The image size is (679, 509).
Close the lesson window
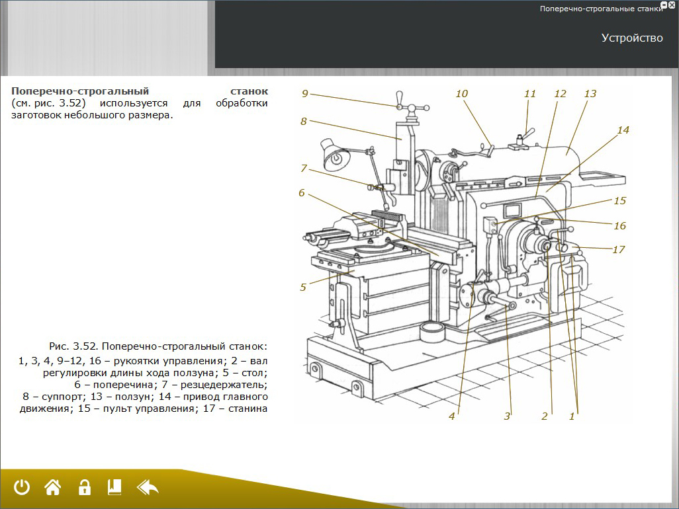click(673, 4)
